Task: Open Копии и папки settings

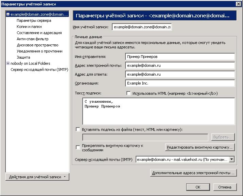Action: pos(29,27)
